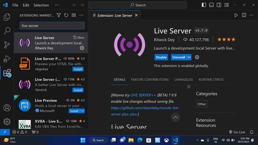Switch to the RUNTIME STATUS tab
The image size is (258, 145).
click(211, 80)
